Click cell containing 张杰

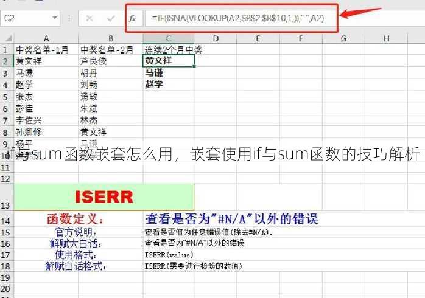pyautogui.click(x=46, y=97)
